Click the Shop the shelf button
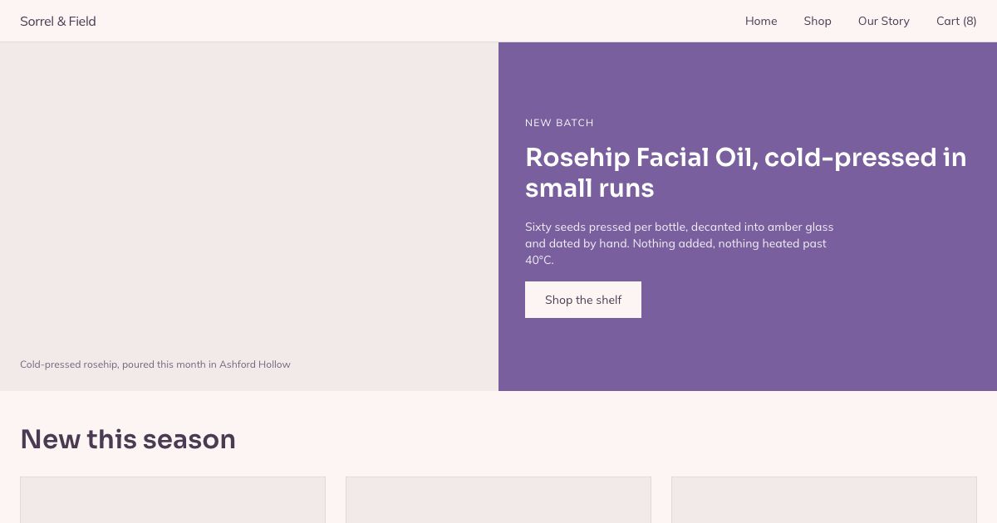The width and height of the screenshot is (997, 523). (583, 300)
